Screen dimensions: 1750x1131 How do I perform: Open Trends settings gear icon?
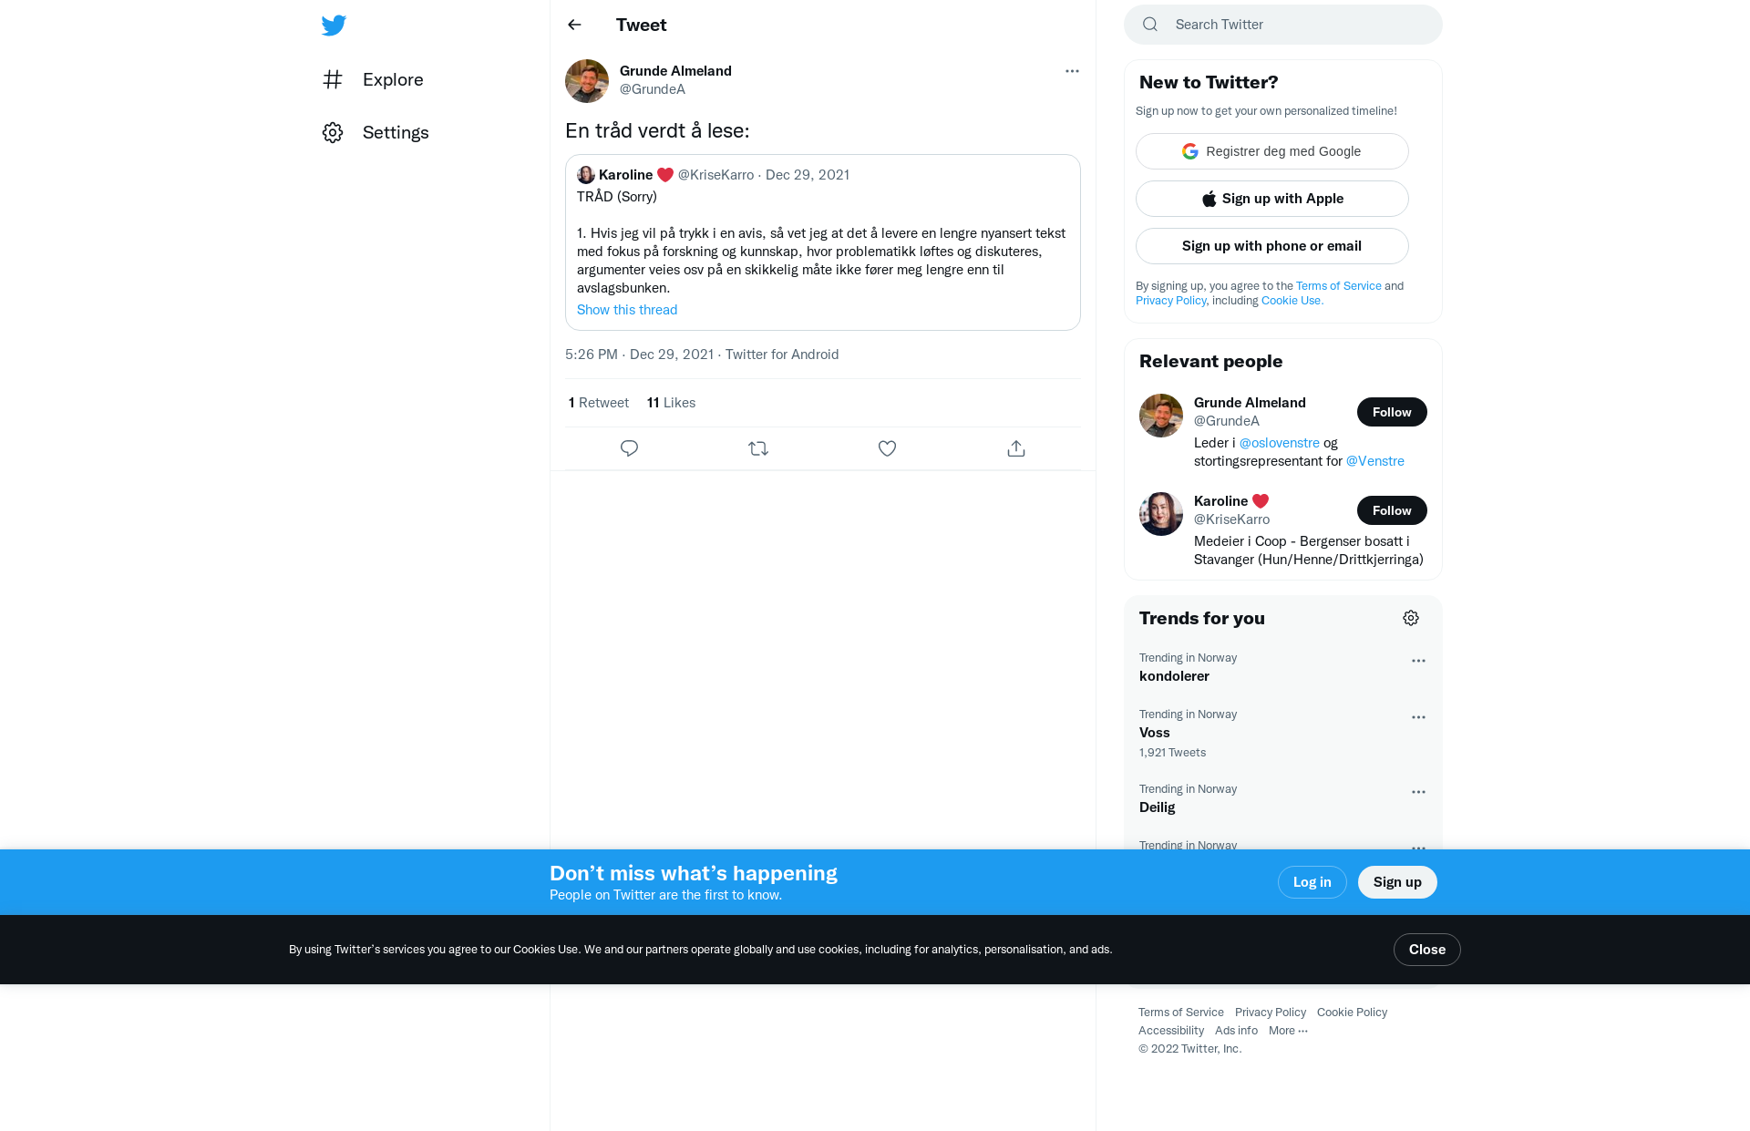coord(1411,618)
